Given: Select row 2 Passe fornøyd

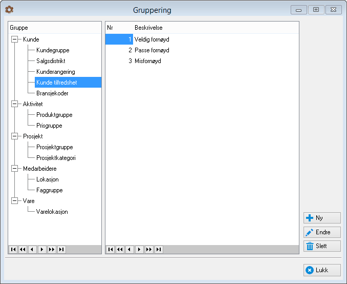Looking at the screenshot, I should coord(202,50).
